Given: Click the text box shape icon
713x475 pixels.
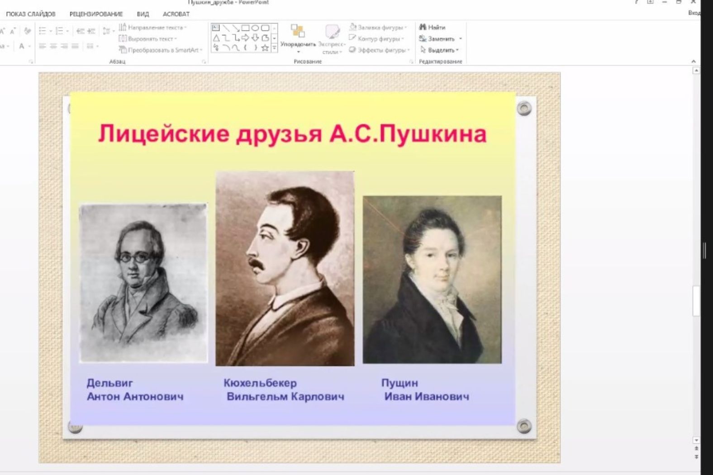Looking at the screenshot, I should (x=216, y=28).
